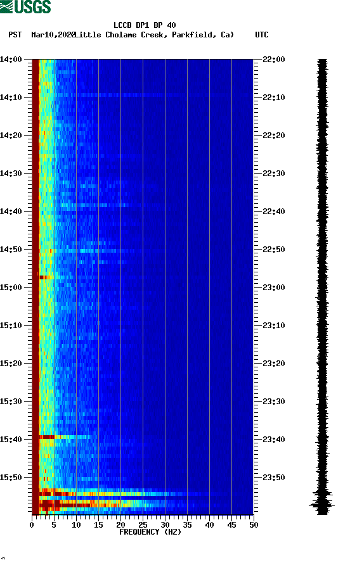
Task: Click the 22:30 UTC time label
Action: (274, 174)
